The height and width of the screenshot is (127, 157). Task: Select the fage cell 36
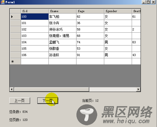coord(90,23)
